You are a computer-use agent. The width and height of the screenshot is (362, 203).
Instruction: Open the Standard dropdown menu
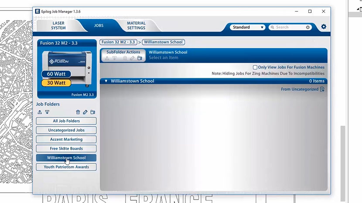point(248,27)
